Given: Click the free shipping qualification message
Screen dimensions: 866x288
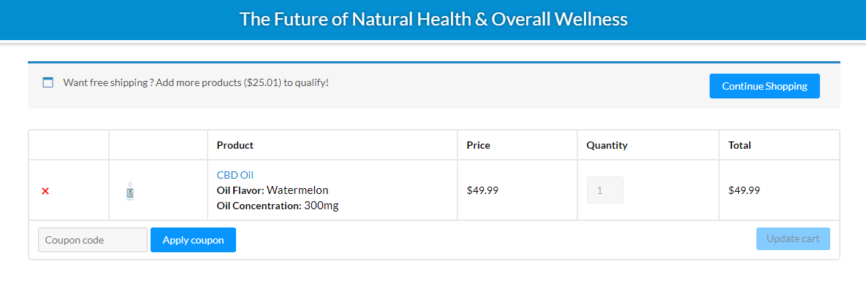Looking at the screenshot, I should [196, 83].
